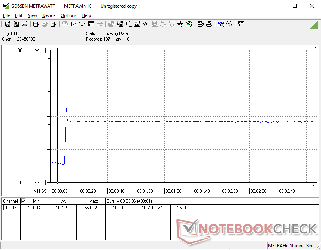Open file with the folder icon
This screenshot has width=321, height=250.
point(25,24)
